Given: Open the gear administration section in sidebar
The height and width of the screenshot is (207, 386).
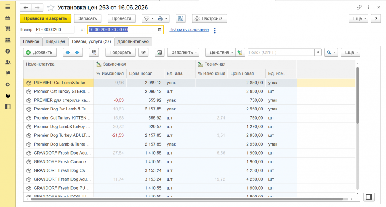Looking at the screenshot, I should point(8,84).
